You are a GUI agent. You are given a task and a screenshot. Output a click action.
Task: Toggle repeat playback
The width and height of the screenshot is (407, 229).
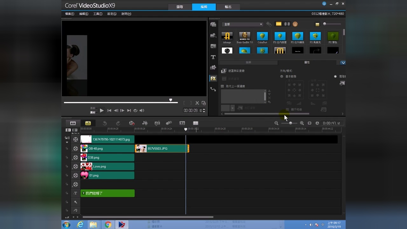(x=135, y=111)
